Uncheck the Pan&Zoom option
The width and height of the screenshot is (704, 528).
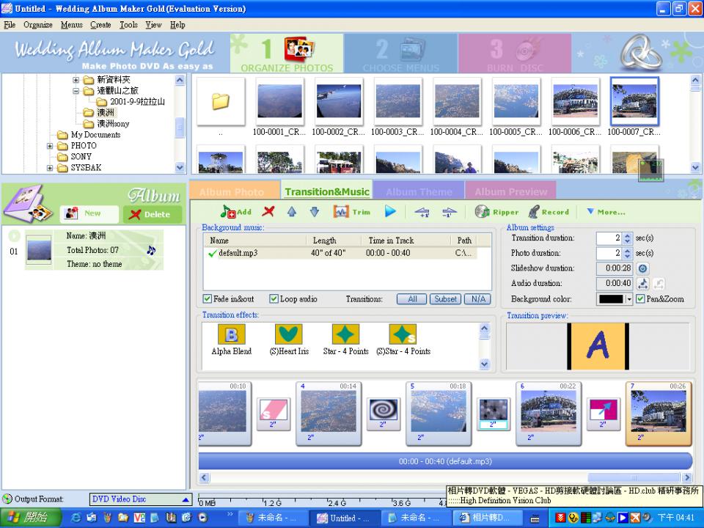click(641, 299)
